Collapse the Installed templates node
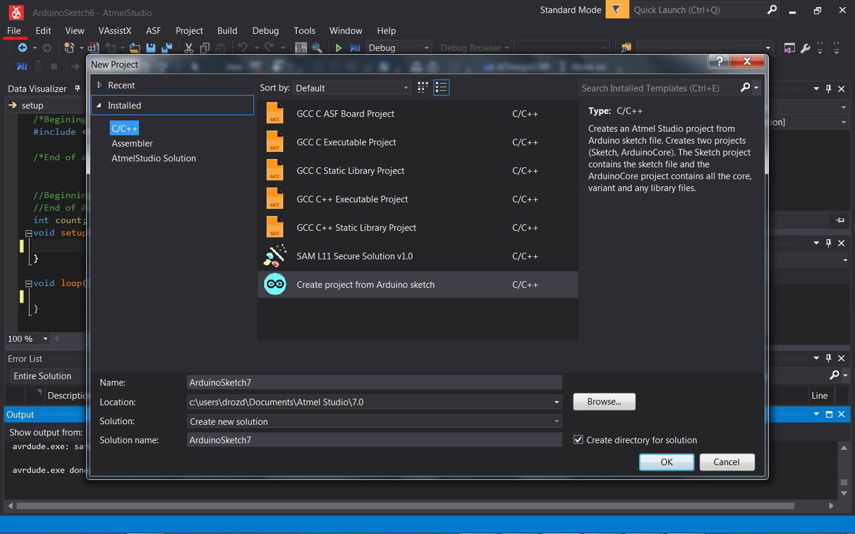 99,105
